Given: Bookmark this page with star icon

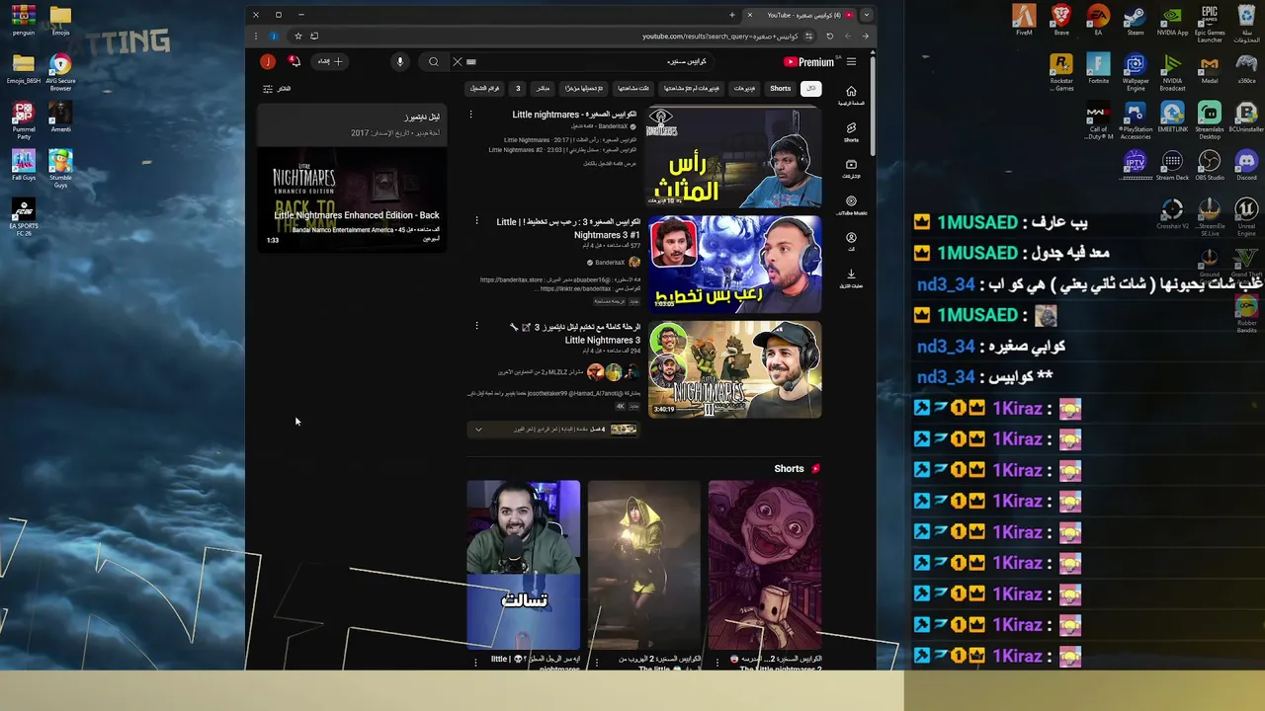Looking at the screenshot, I should 297,37.
